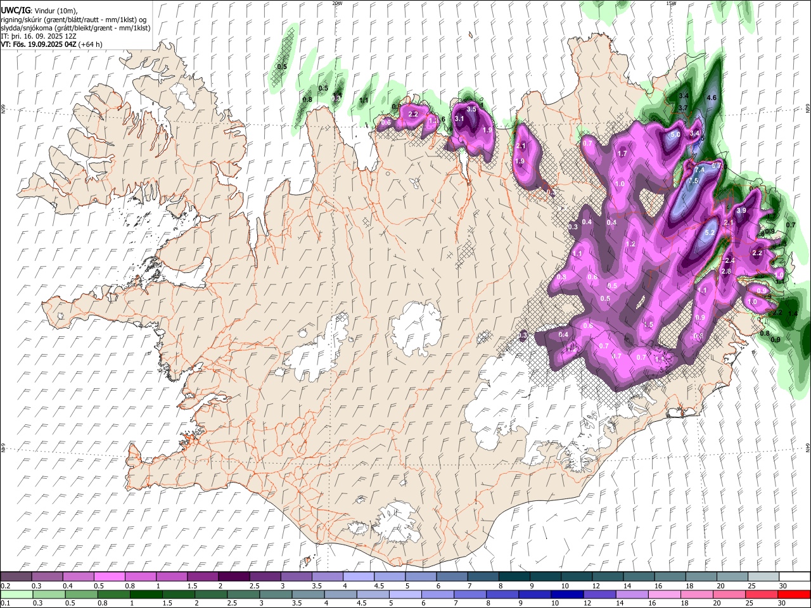
Task: Click the navy blue 10 swatch in rain legend
Action: tap(566, 594)
